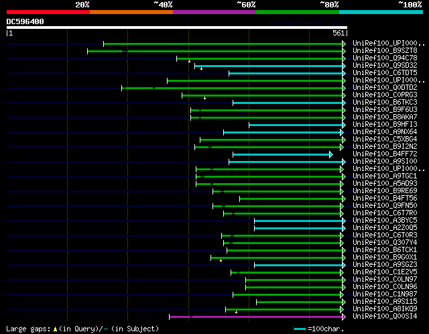Screen dimensions: 429x334
Task: Click the cyan arrowhead ending the B9HFI3 alignment
Action: click(344, 125)
